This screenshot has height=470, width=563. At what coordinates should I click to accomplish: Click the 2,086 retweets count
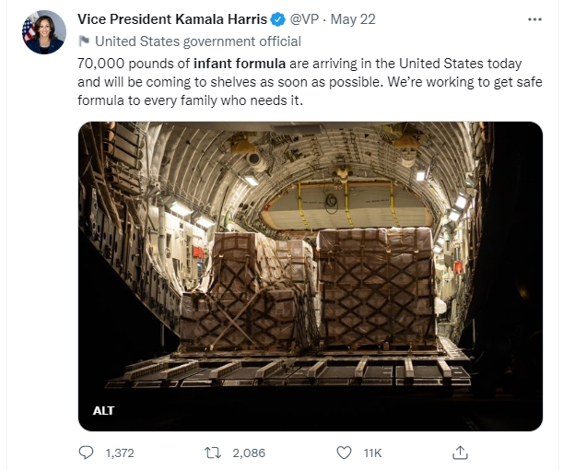point(249,453)
